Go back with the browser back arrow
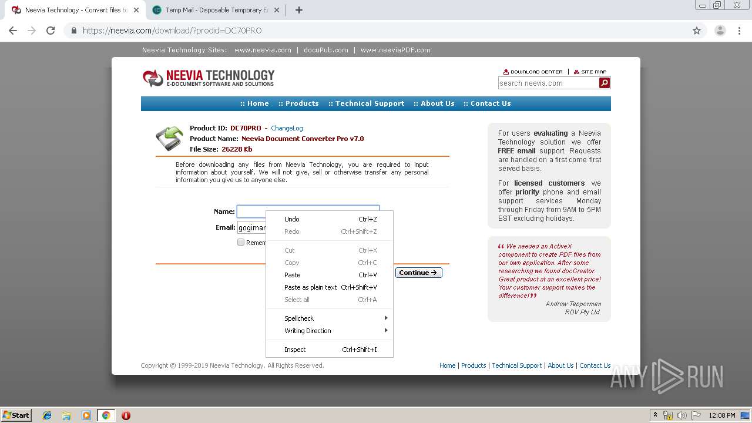The width and height of the screenshot is (752, 423). pyautogui.click(x=13, y=31)
